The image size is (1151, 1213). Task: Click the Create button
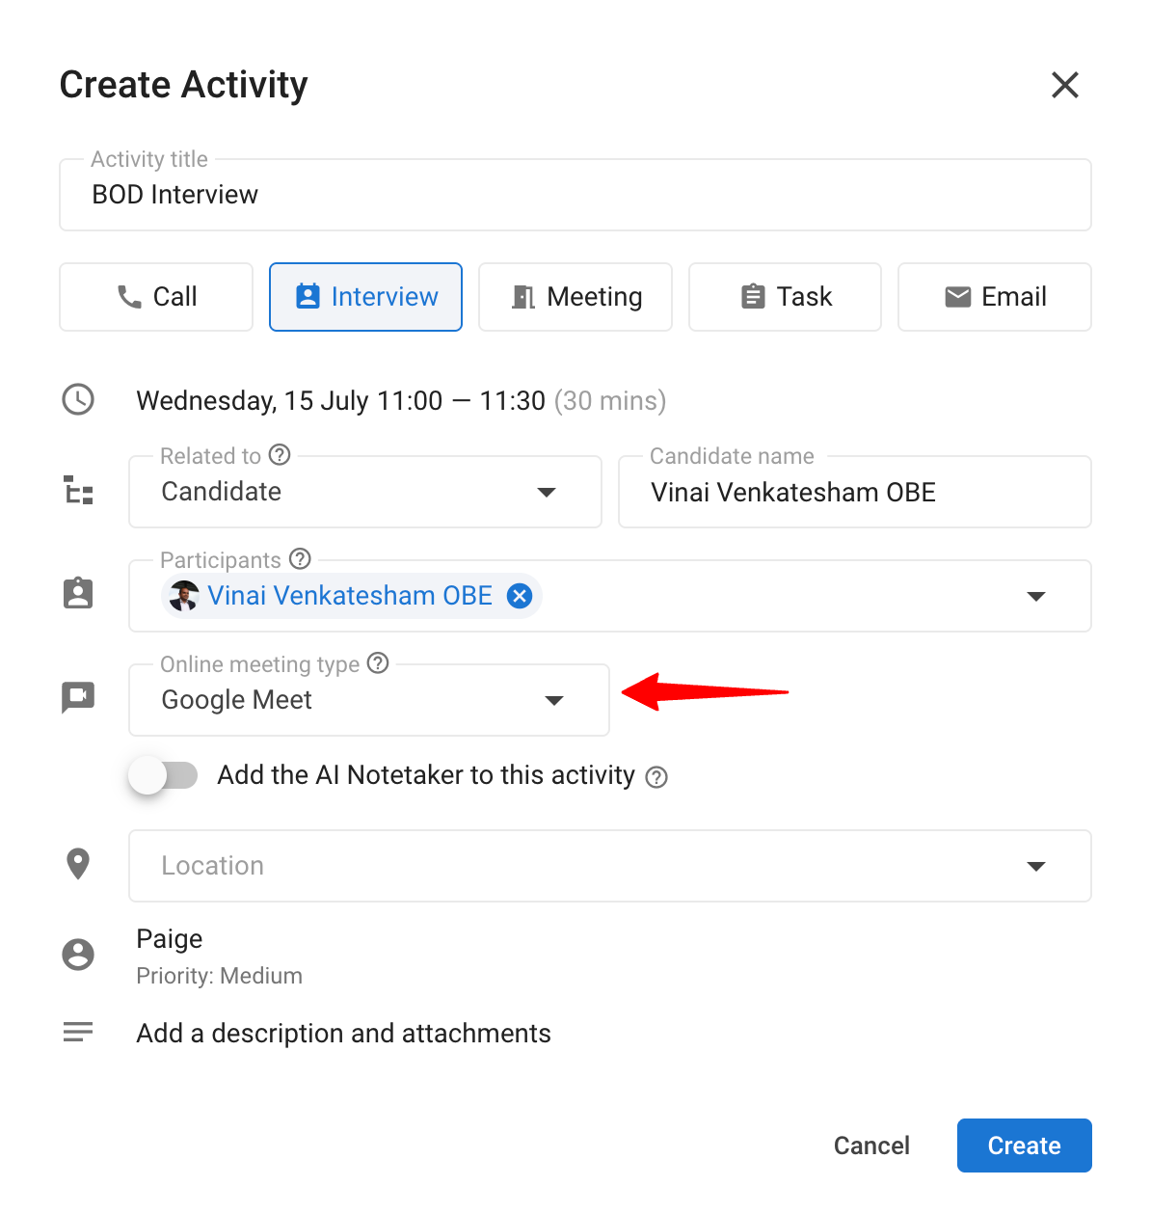click(1024, 1146)
